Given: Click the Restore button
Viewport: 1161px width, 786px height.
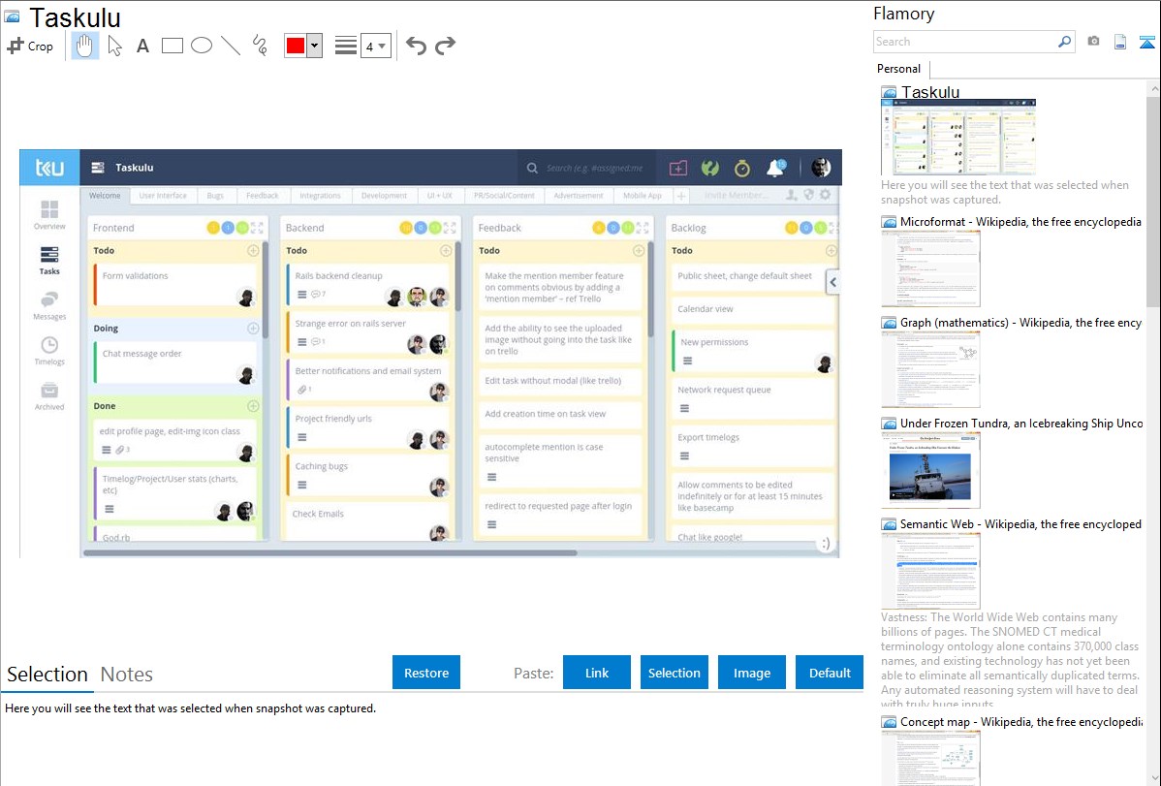Looking at the screenshot, I should click(426, 673).
